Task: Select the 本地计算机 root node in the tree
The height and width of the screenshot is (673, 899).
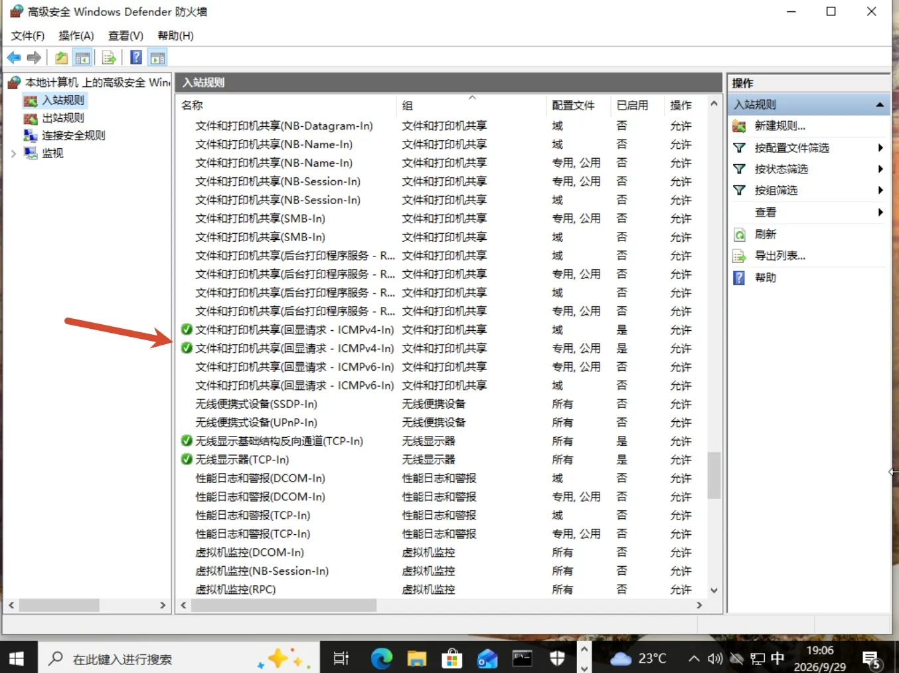Action: 98,82
